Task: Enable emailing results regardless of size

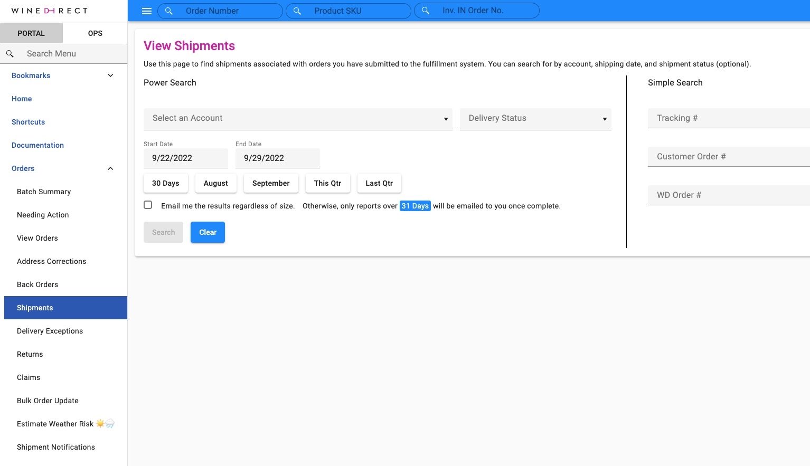Action: coord(148,205)
